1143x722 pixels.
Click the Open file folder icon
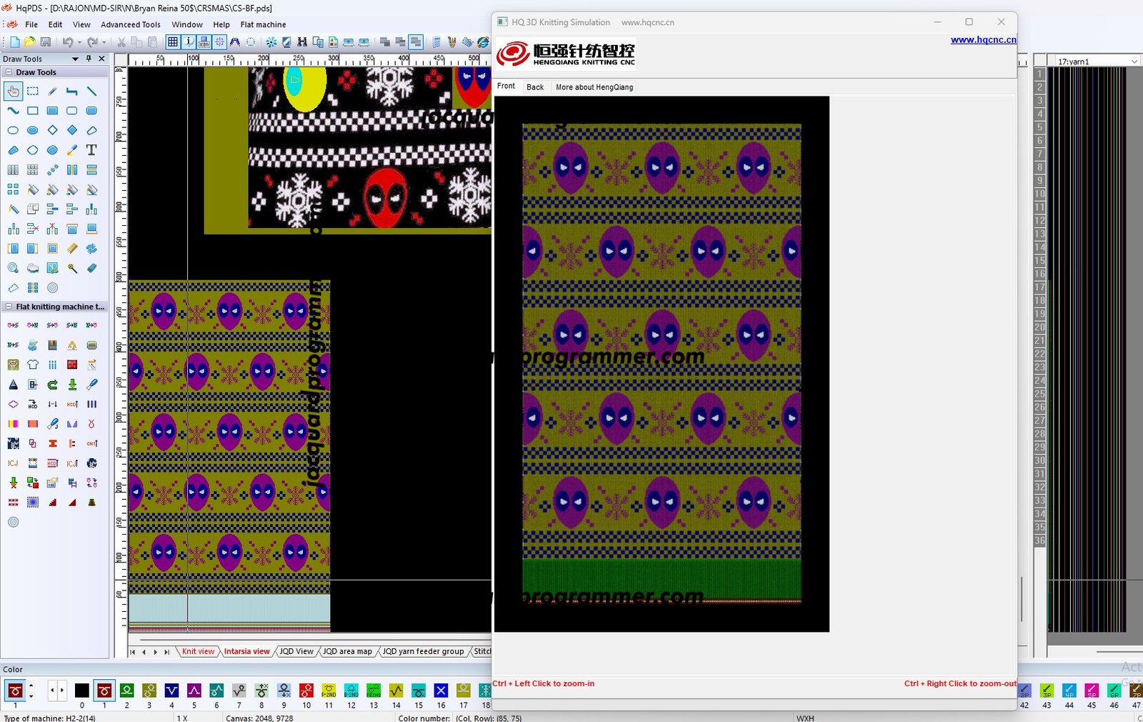coord(29,42)
